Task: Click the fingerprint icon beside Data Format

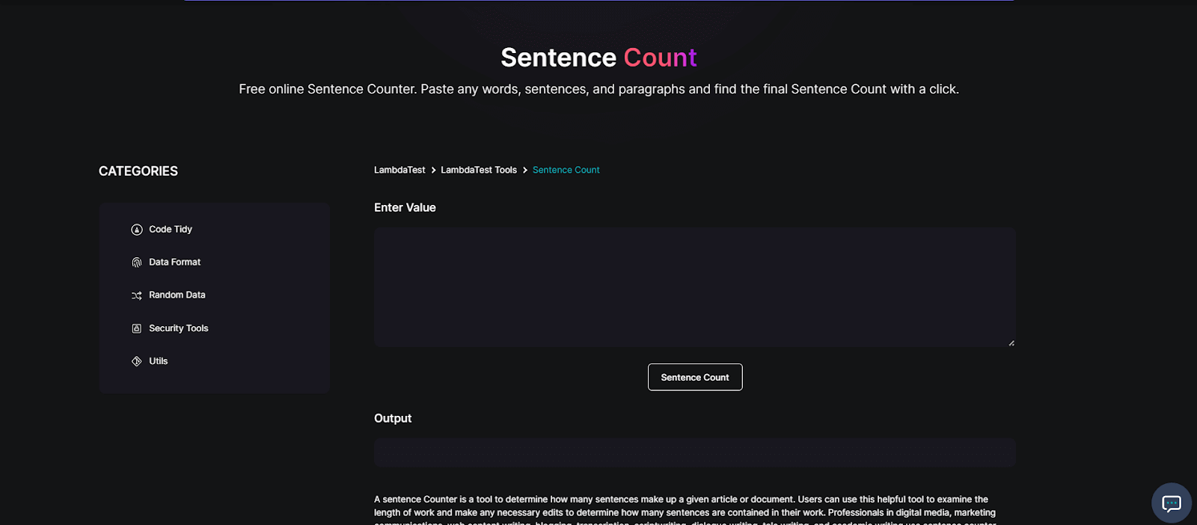Action: tap(136, 262)
